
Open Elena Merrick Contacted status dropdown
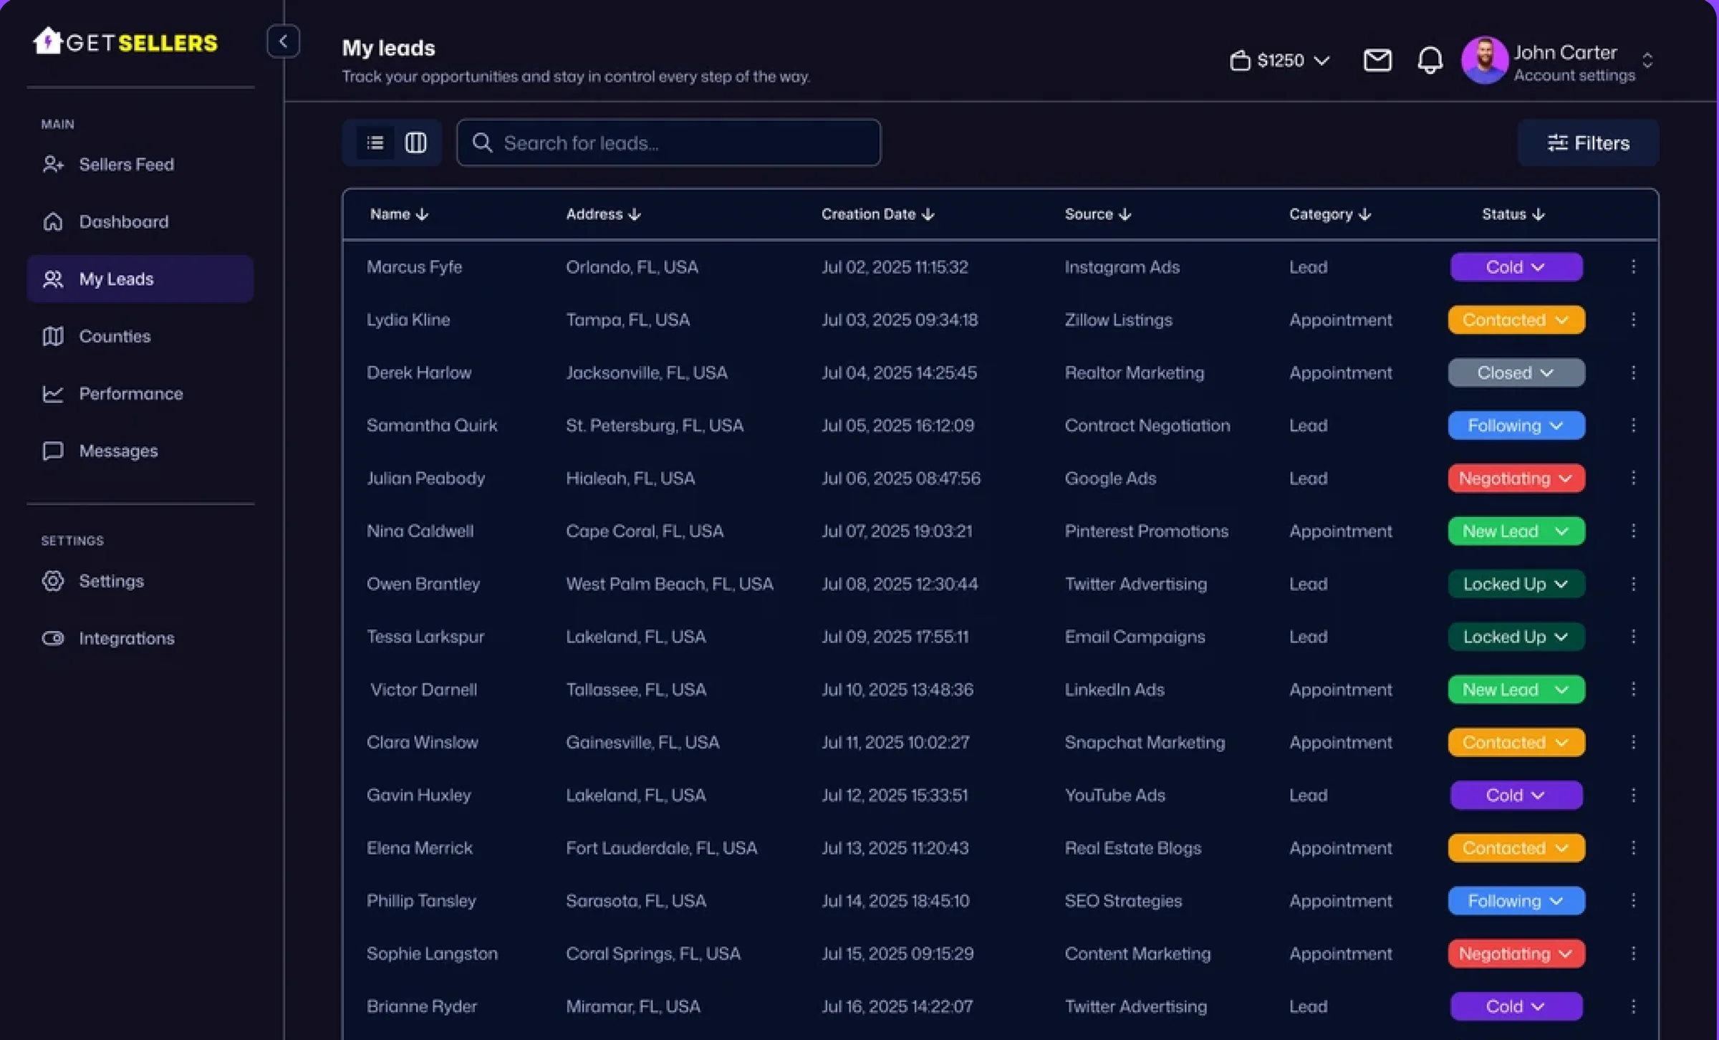pyautogui.click(x=1516, y=848)
